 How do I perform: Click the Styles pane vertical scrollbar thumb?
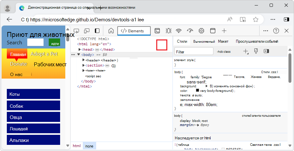[x=290, y=68]
